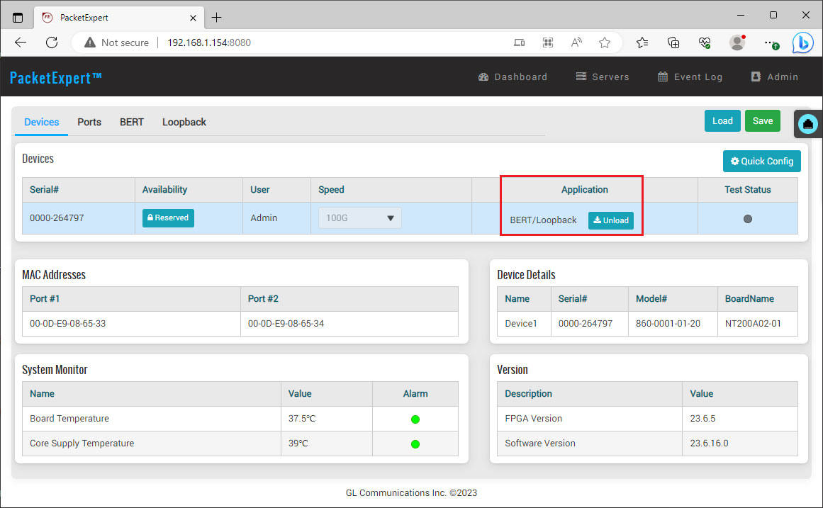Open the Bing Copilot sidebar
823x508 pixels.
coord(803,43)
